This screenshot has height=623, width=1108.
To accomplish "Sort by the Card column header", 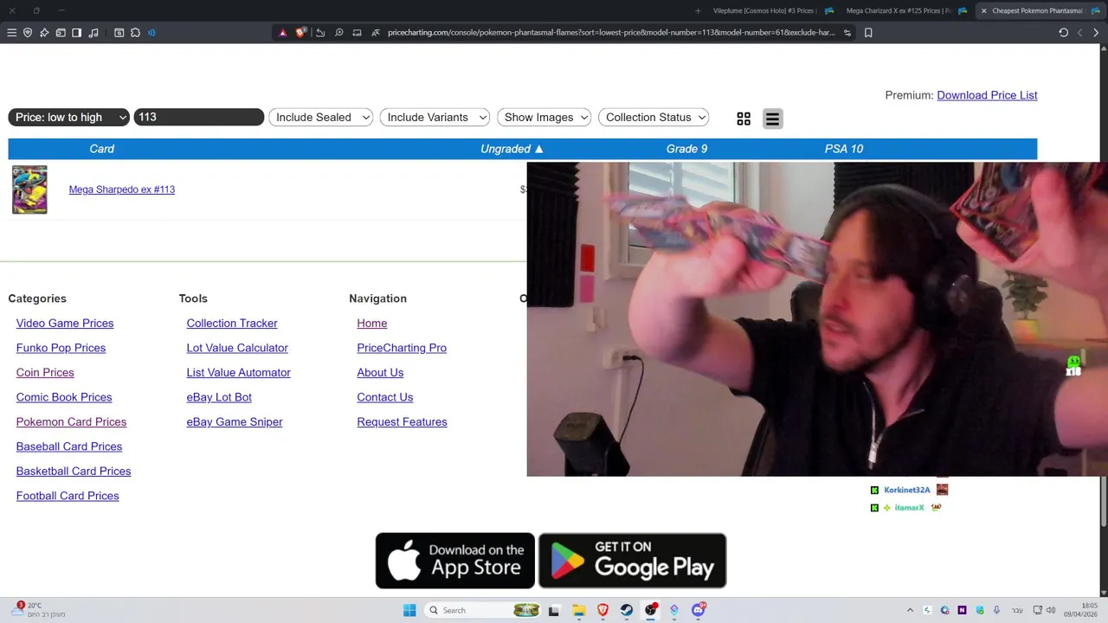I will point(102,149).
